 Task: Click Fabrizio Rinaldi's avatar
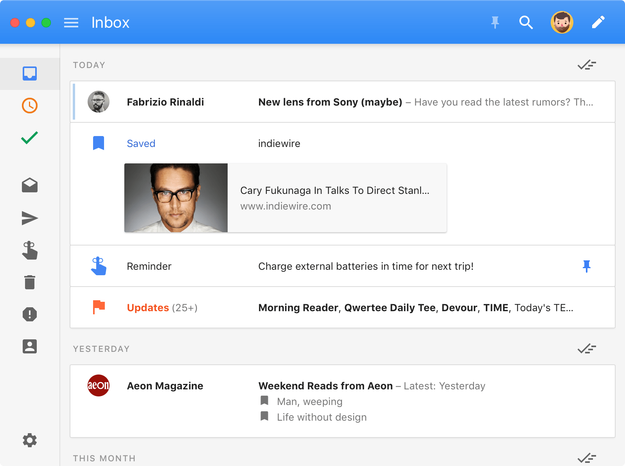99,102
